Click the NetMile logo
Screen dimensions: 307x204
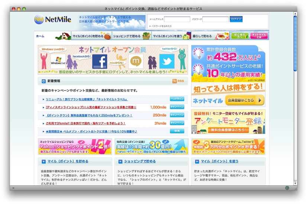click(53, 19)
